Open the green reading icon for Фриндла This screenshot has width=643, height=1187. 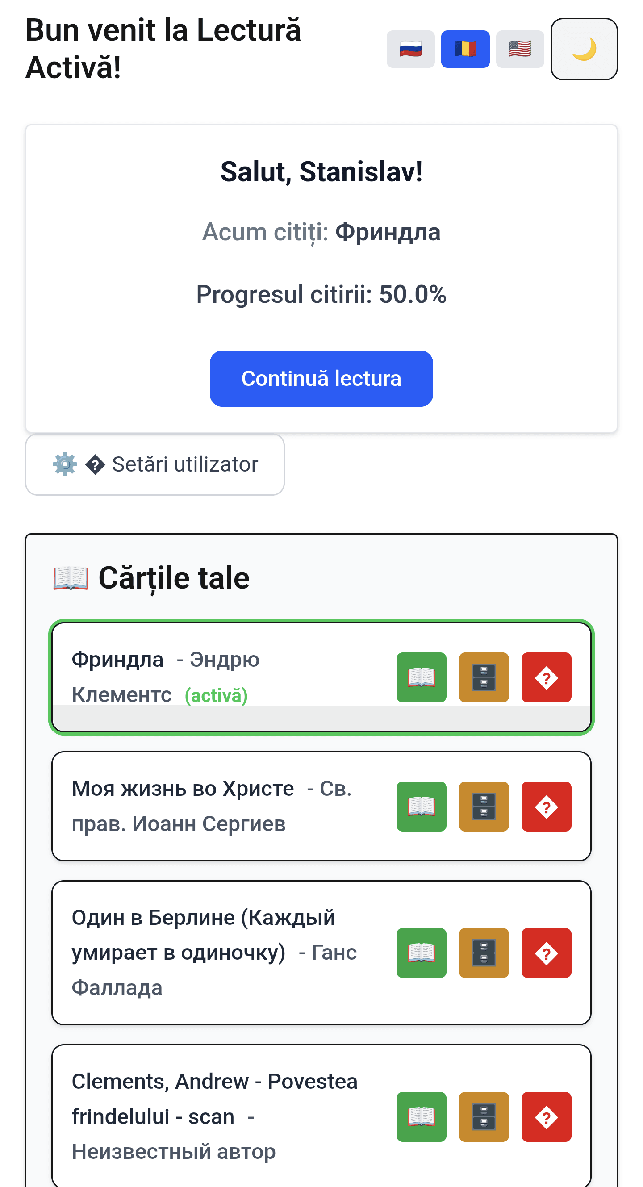click(421, 677)
